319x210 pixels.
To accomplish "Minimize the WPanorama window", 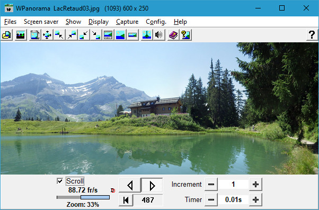I will point(258,8).
